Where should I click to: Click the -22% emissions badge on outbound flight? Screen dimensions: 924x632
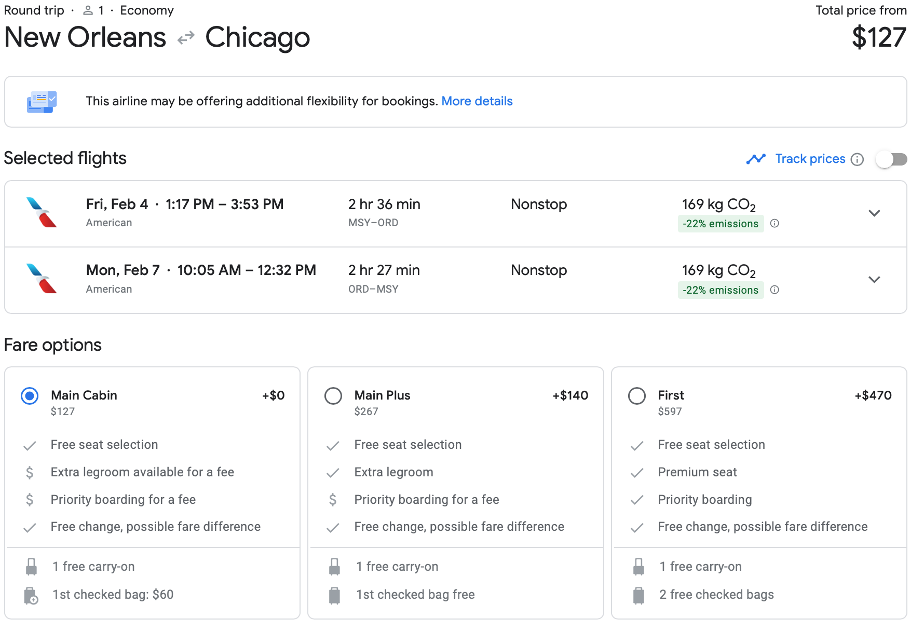pyautogui.click(x=720, y=224)
